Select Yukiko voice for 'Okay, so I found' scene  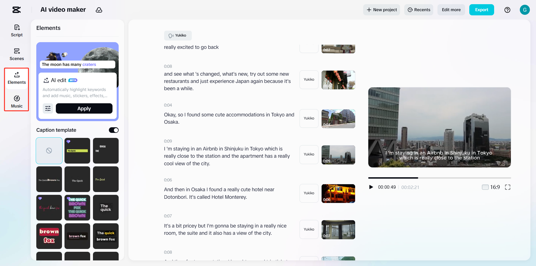coord(309,119)
